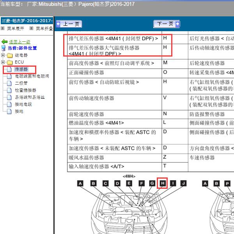Expand the 继电器 folder plus box

point(3,55)
